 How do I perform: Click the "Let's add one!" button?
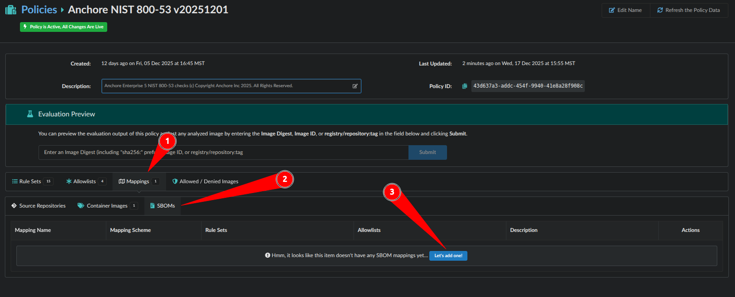coord(448,256)
